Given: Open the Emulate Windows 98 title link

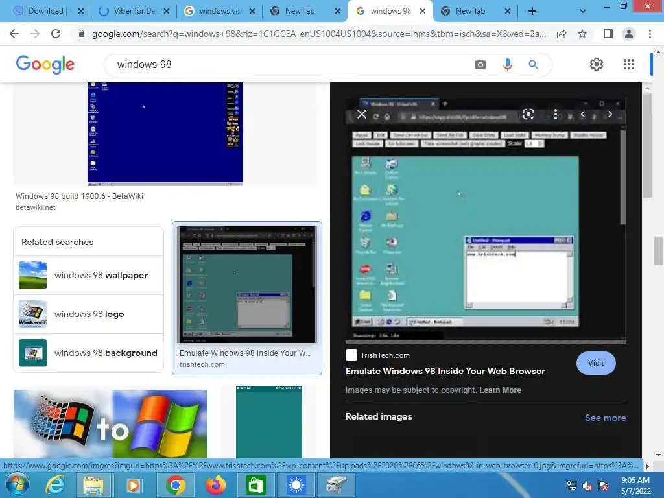Looking at the screenshot, I should click(x=445, y=371).
